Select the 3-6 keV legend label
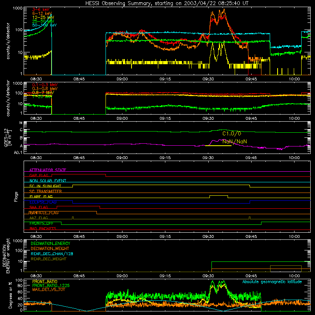This screenshot has height=315, width=315. (x=41, y=9)
